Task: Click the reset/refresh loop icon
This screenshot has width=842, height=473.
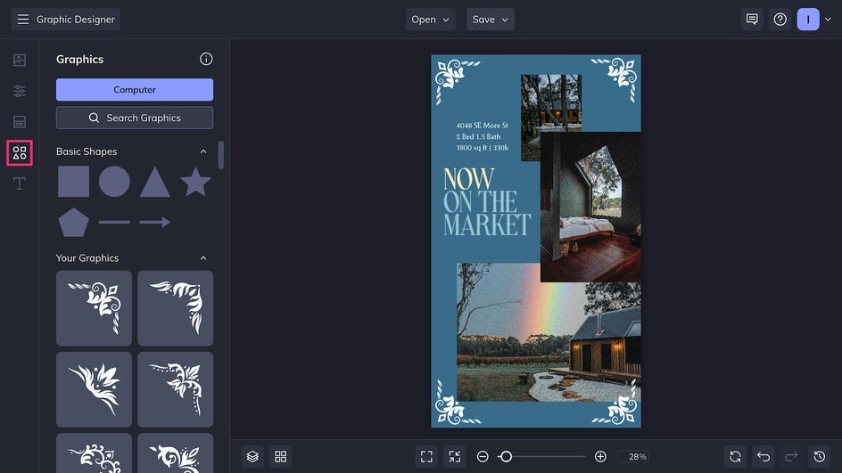Action: click(735, 456)
